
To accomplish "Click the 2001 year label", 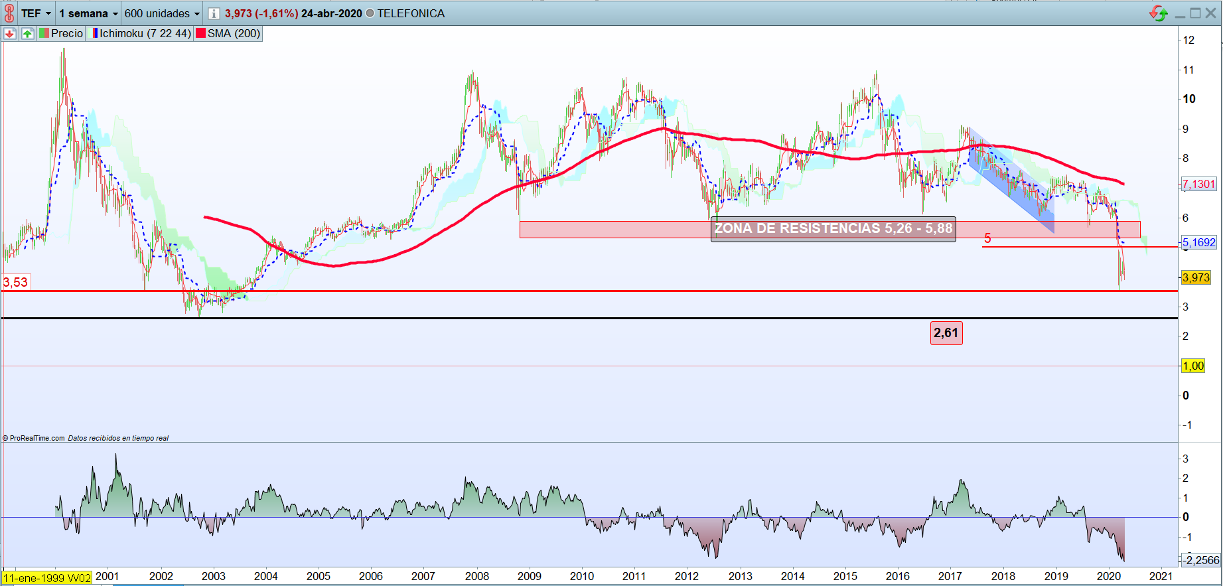I will 108,576.
